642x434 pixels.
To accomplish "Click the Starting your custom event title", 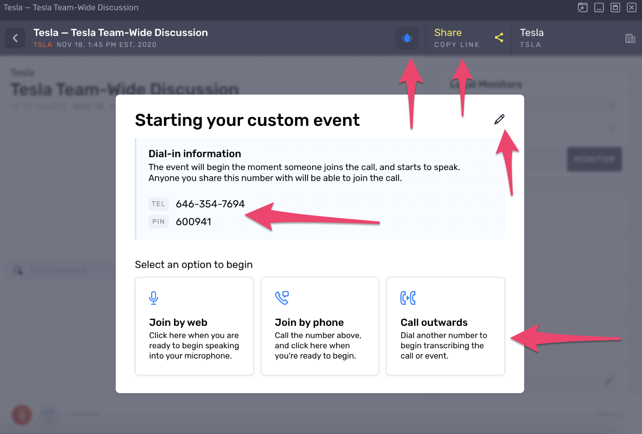I will [247, 120].
